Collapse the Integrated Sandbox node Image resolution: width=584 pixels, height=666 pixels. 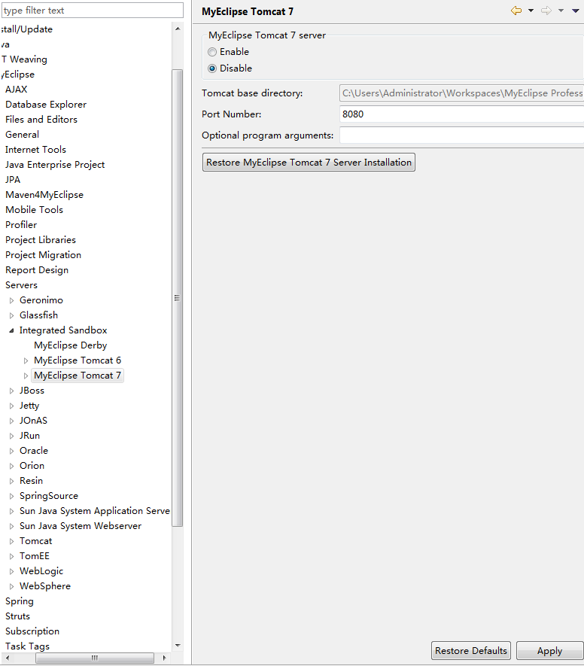(x=11, y=330)
